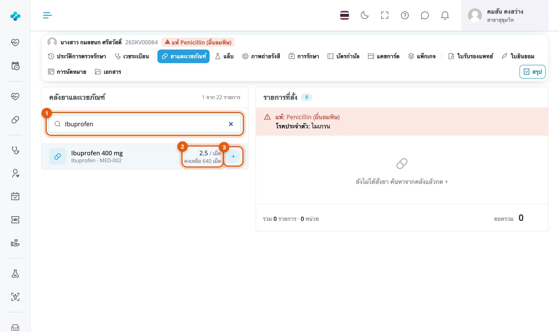
Task: Open notifications bell icon
Action: point(445,15)
